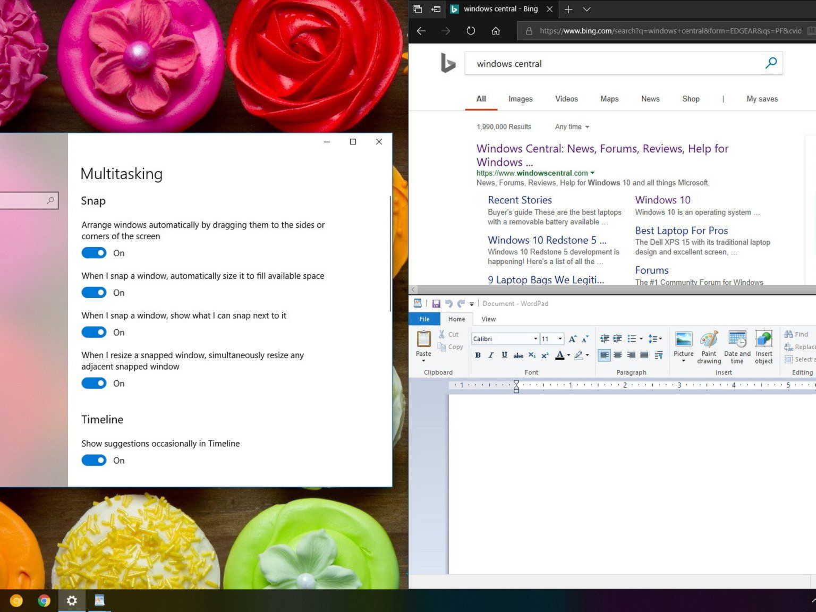Click the Date and time icon
Screen dimensions: 816x612
[737, 347]
